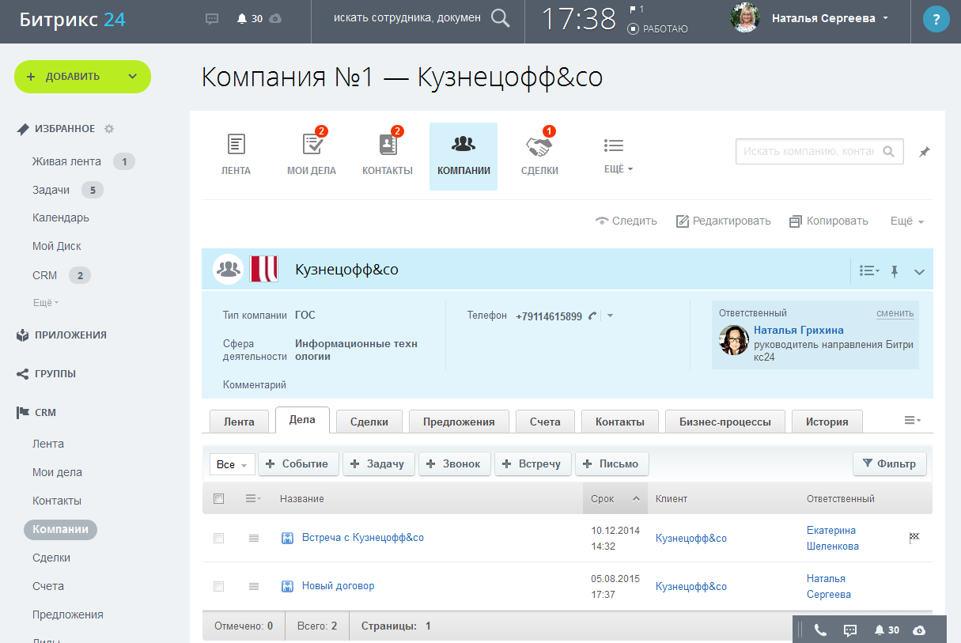Open table column menu icon in header
This screenshot has height=643, width=961.
point(253,498)
